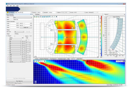The width and height of the screenshot is (130, 90).
Task: Expand the Frequency dropdown
Action: point(40,12)
